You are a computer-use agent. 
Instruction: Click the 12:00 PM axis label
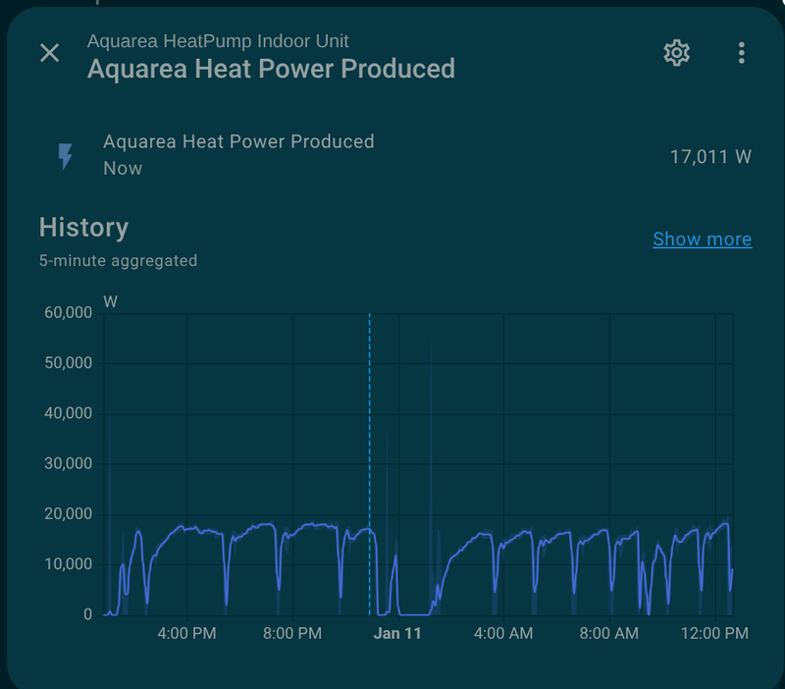[714, 633]
